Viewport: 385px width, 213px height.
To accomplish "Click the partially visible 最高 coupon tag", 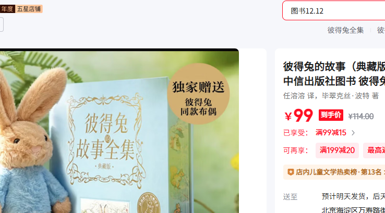I will 374,151.
